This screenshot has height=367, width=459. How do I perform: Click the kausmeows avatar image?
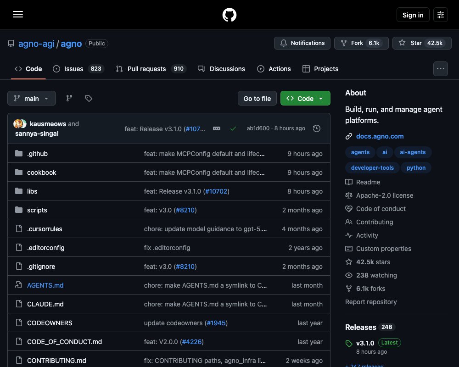point(18,123)
